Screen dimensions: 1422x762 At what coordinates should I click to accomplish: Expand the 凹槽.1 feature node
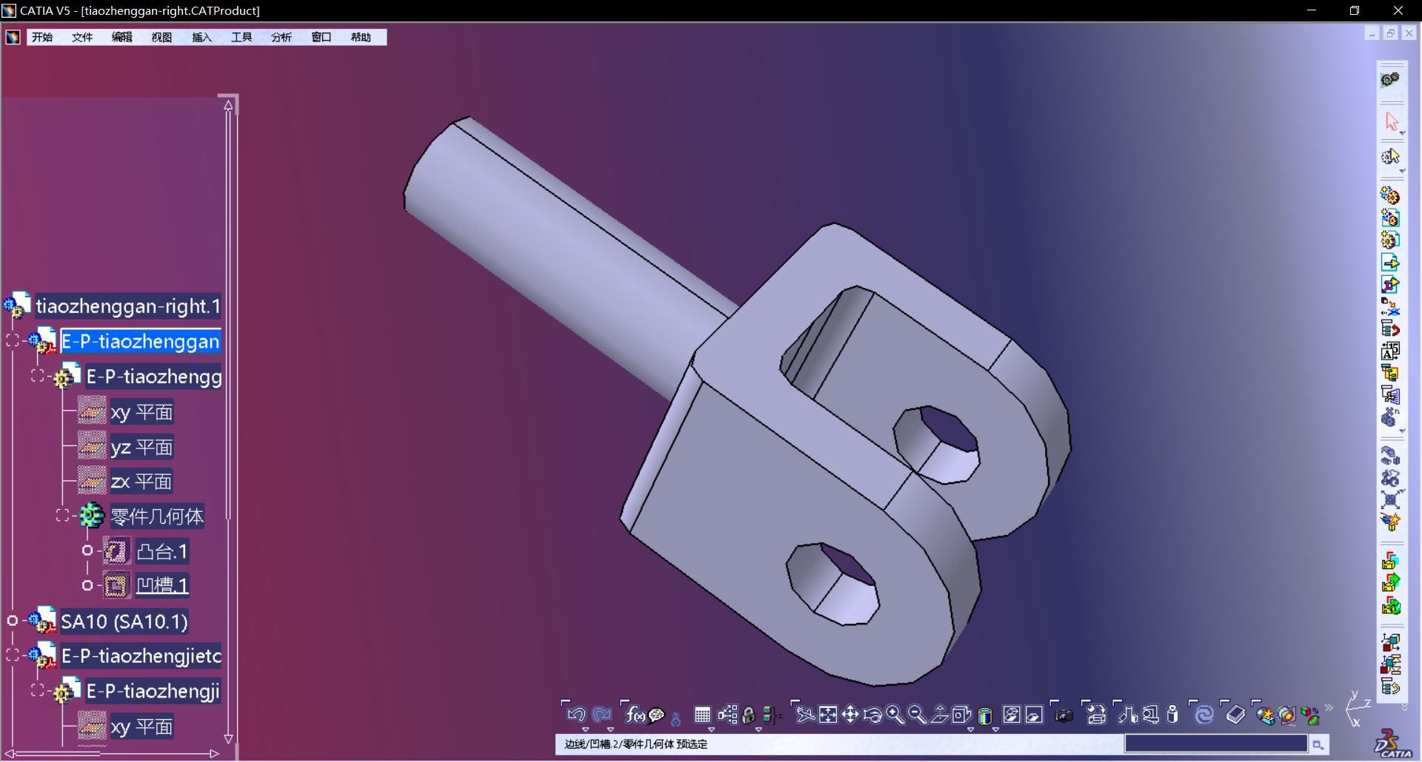87,585
